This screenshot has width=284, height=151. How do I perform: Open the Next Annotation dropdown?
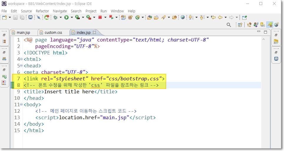[x=196, y=17]
